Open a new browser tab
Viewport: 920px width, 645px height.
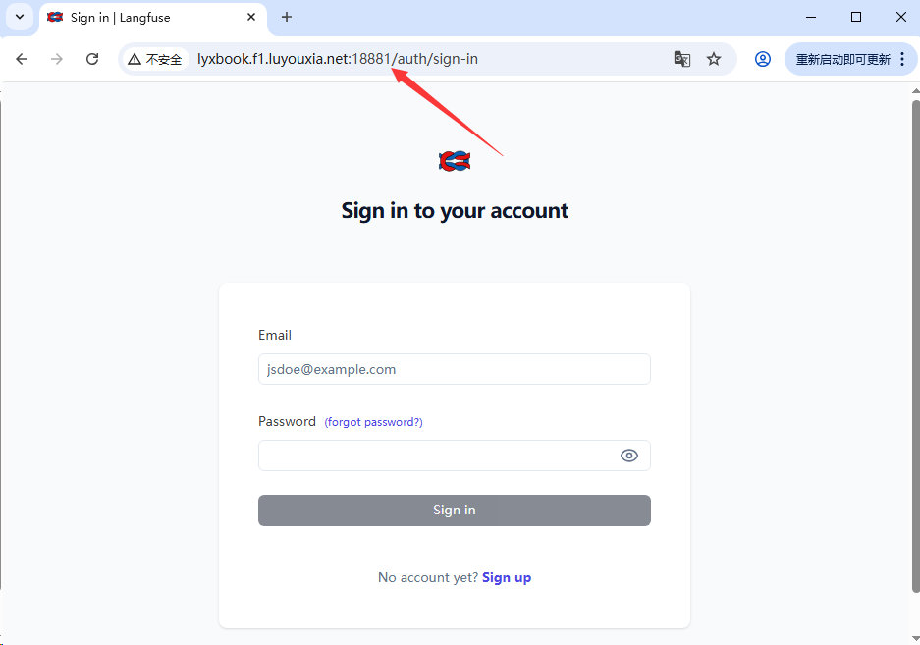[287, 17]
